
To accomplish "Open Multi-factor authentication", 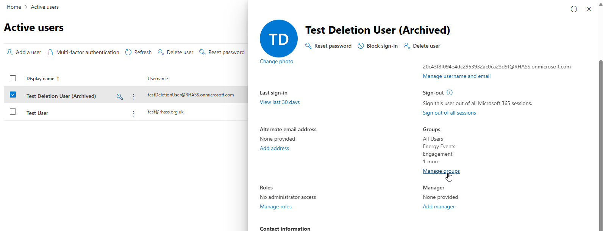I will [x=83, y=52].
